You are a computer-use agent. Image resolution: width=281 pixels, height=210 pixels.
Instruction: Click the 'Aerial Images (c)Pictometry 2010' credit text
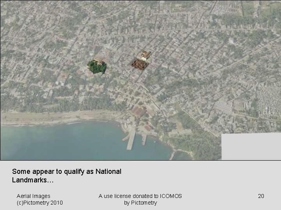[39, 199]
